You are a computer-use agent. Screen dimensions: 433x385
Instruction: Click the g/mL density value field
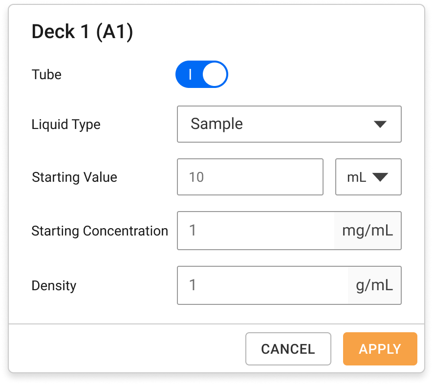coord(259,285)
